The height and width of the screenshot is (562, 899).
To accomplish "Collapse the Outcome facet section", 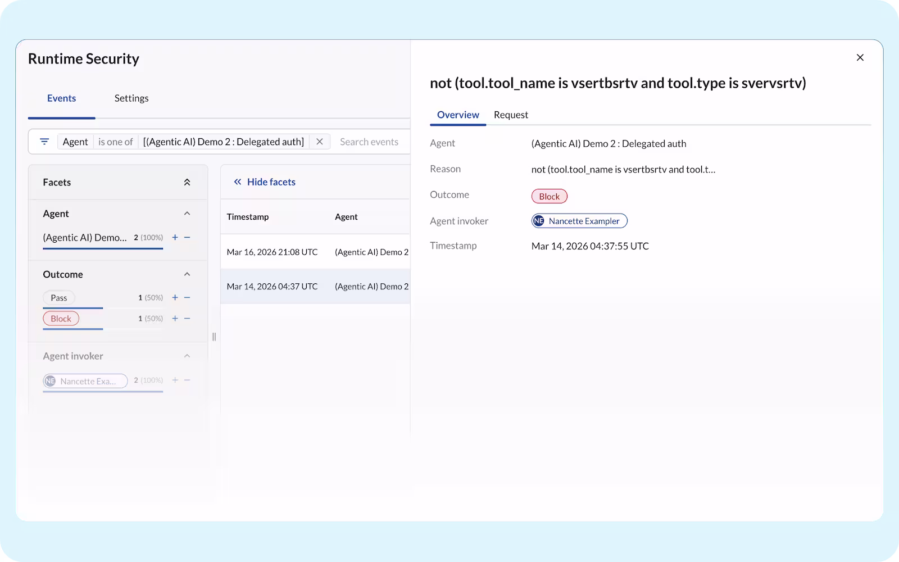I will click(x=187, y=274).
